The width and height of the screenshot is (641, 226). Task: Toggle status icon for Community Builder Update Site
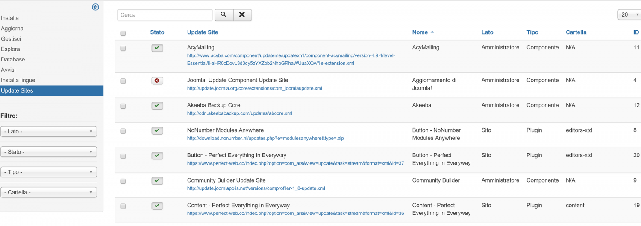(157, 181)
